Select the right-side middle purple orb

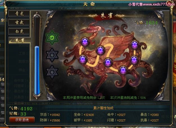(134, 60)
